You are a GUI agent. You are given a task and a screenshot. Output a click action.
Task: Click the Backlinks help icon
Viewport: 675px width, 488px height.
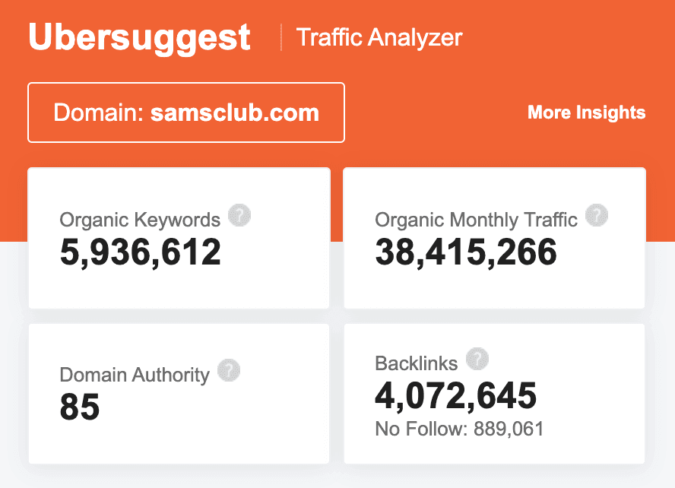(x=477, y=359)
